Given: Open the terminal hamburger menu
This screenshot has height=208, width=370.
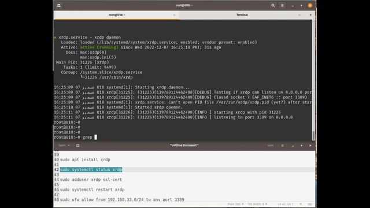Looking at the screenshot, I should pos(282,5).
